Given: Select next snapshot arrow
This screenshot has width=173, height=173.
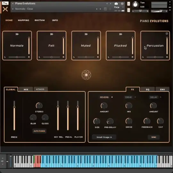Looking at the screenshot, I should (x=100, y=9).
